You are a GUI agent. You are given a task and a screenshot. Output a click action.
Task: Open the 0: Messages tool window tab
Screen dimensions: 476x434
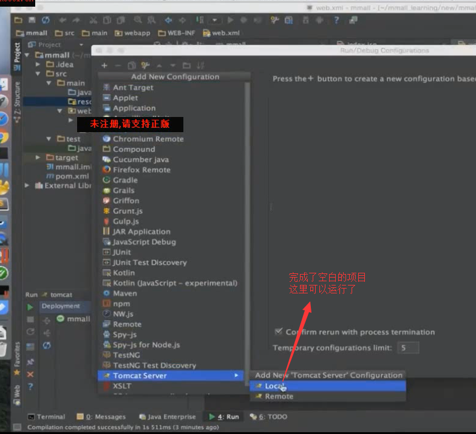(101, 417)
